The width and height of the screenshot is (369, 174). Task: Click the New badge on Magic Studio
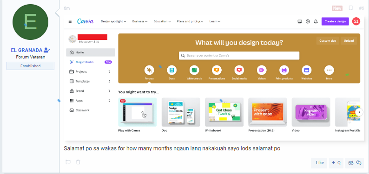108,62
